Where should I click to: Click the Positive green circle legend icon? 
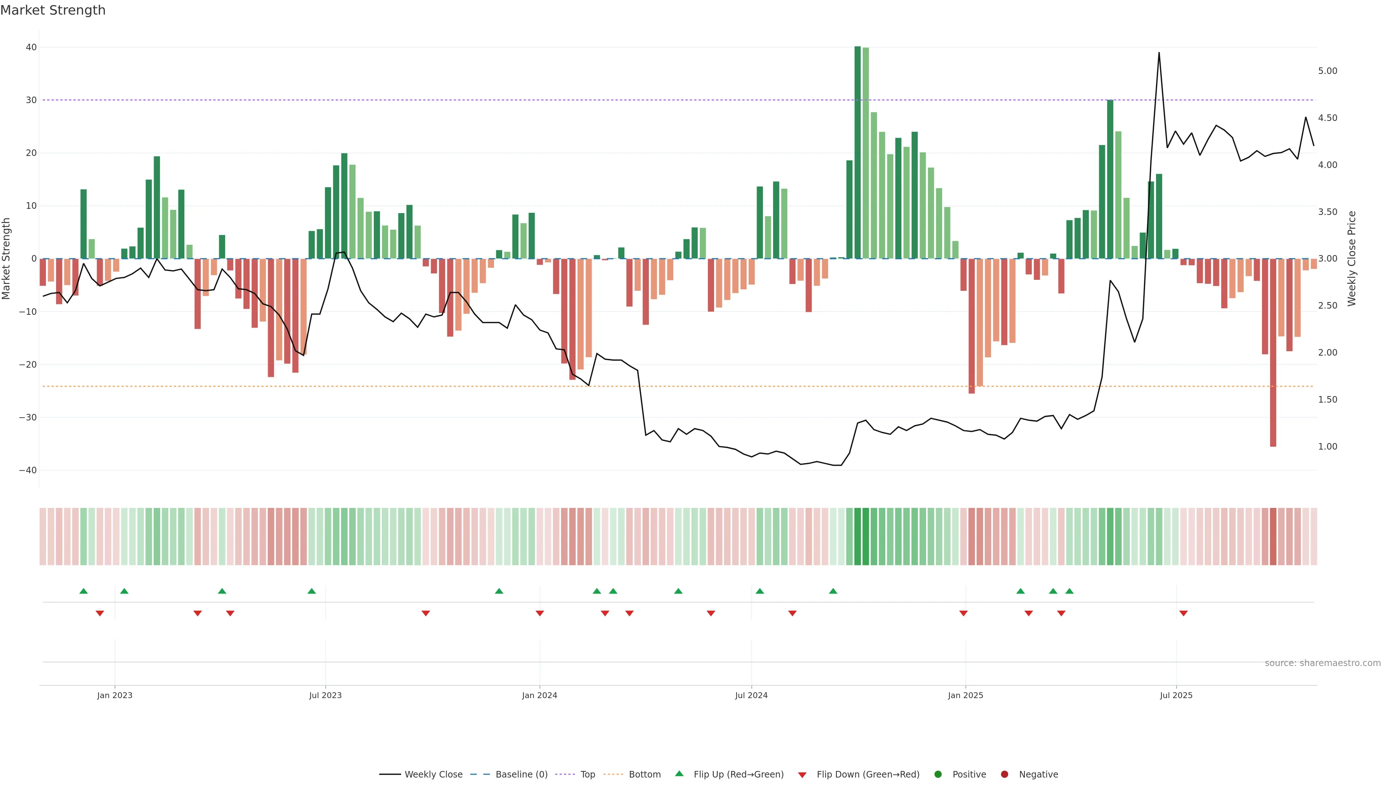(938, 774)
